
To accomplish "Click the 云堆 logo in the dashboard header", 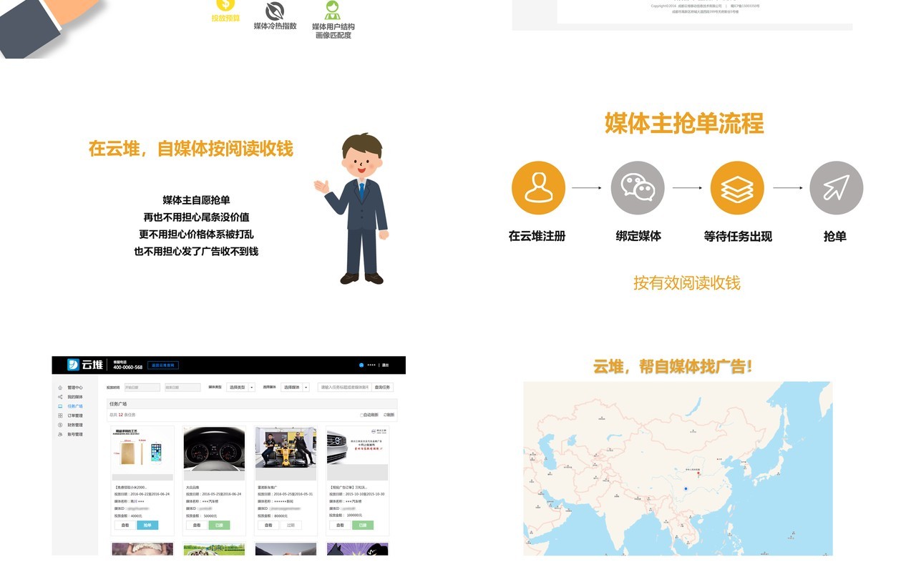I will [x=85, y=365].
